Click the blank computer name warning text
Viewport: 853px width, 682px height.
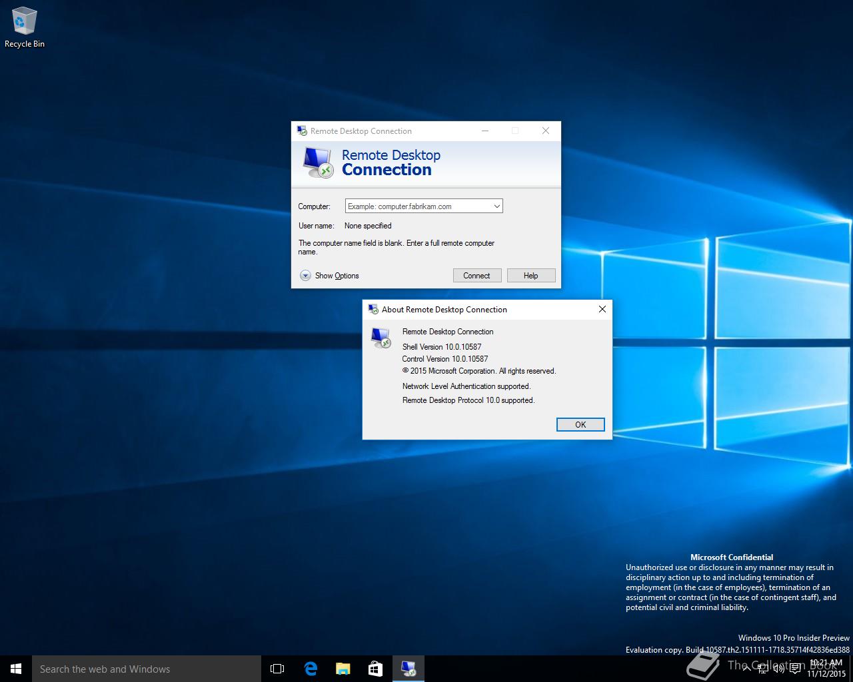pyautogui.click(x=397, y=247)
